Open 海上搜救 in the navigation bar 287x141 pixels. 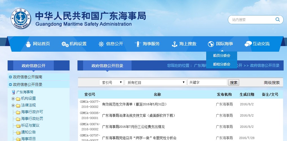[x=188, y=44]
